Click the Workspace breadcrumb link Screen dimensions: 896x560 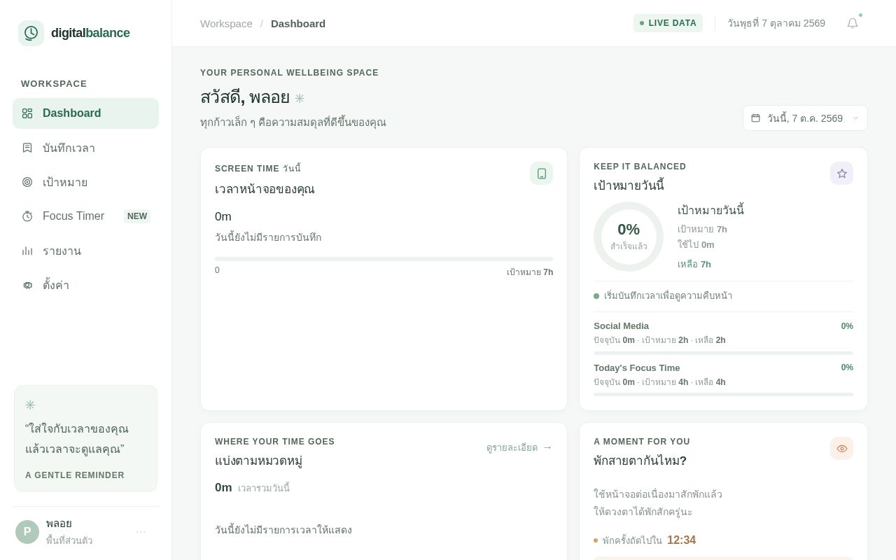point(226,24)
